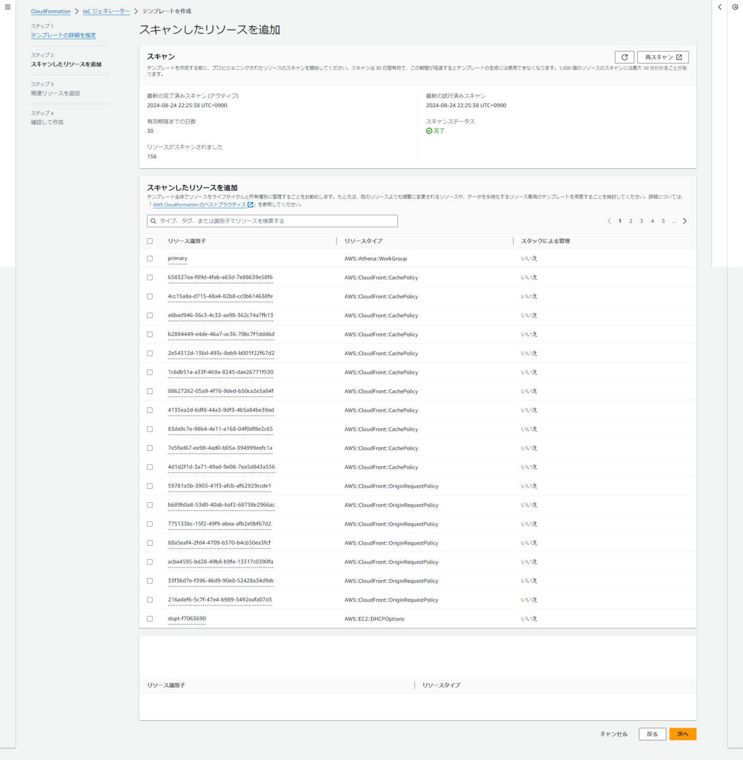This screenshot has height=760, width=743.
Task: Click the IaC ジェネレーター breadcrumb link
Action: coord(106,11)
